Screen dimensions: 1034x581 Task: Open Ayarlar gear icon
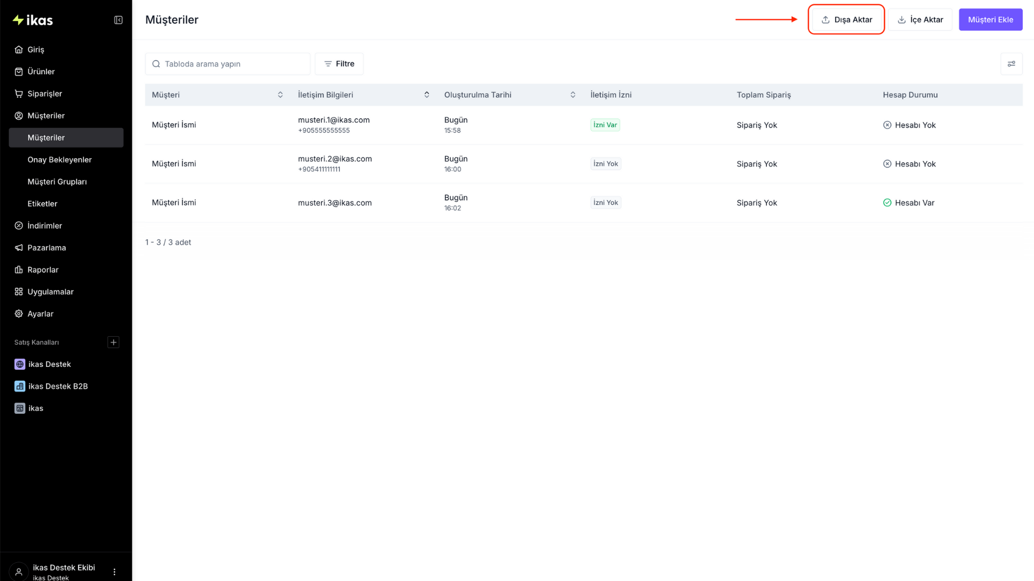[19, 314]
